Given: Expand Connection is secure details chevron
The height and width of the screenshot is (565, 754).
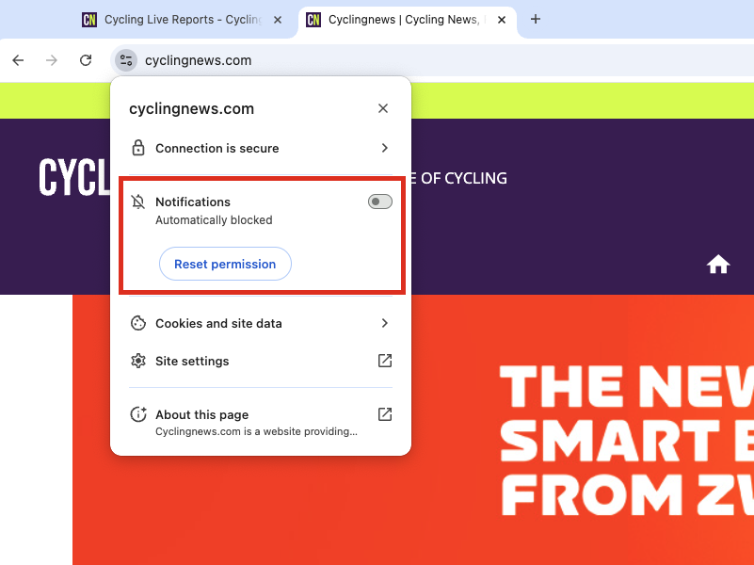Looking at the screenshot, I should click(384, 148).
